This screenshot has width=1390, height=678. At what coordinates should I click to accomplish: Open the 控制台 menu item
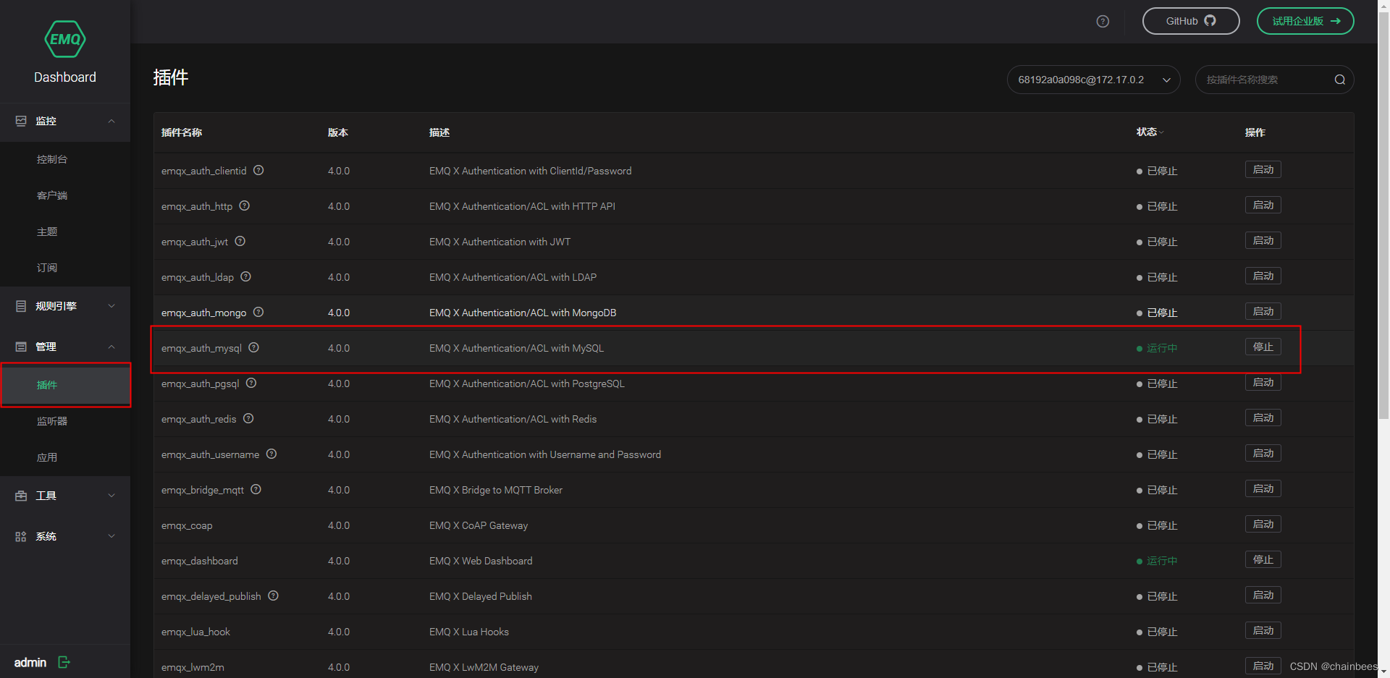tap(65, 159)
